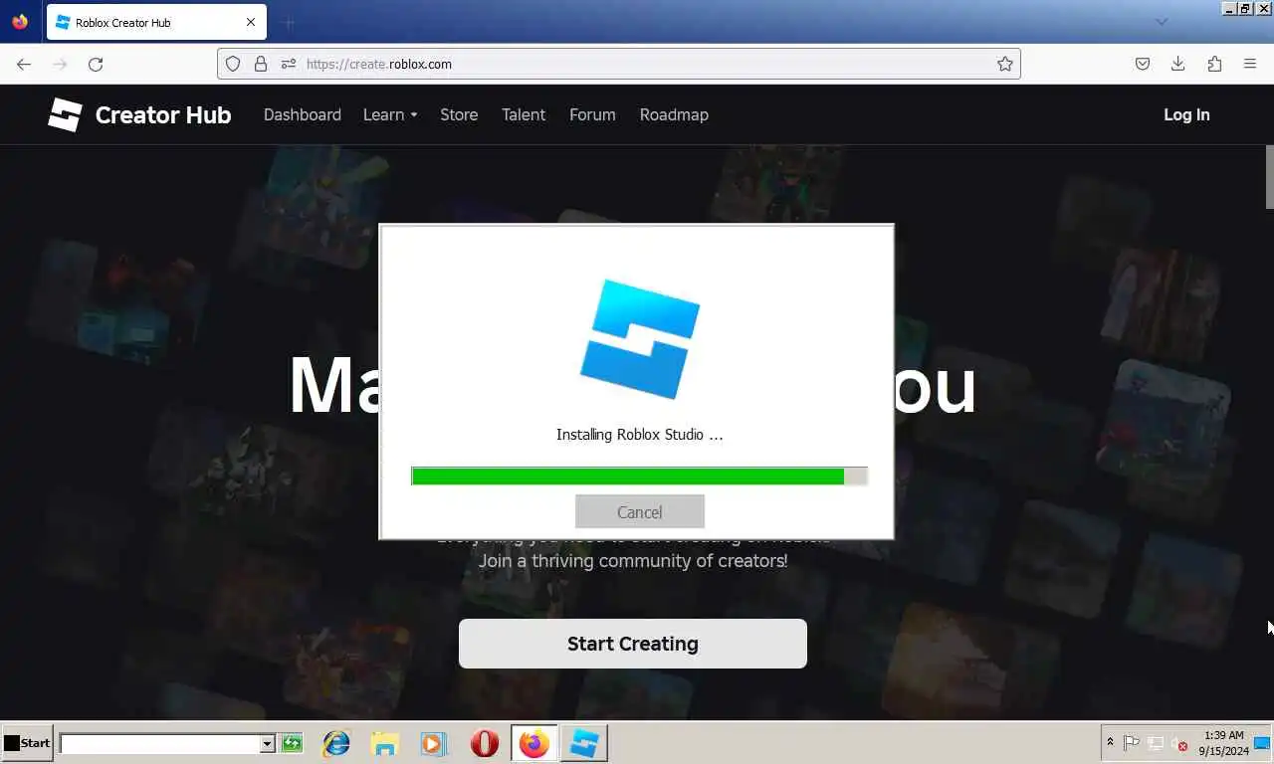
Task: Go back to previous page
Action: pyautogui.click(x=24, y=64)
